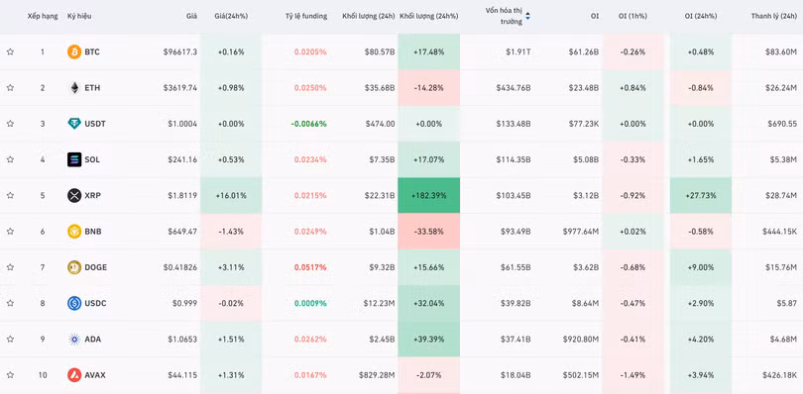Click the Tether USDT coin icon
This screenshot has height=394, width=803.
click(x=74, y=124)
